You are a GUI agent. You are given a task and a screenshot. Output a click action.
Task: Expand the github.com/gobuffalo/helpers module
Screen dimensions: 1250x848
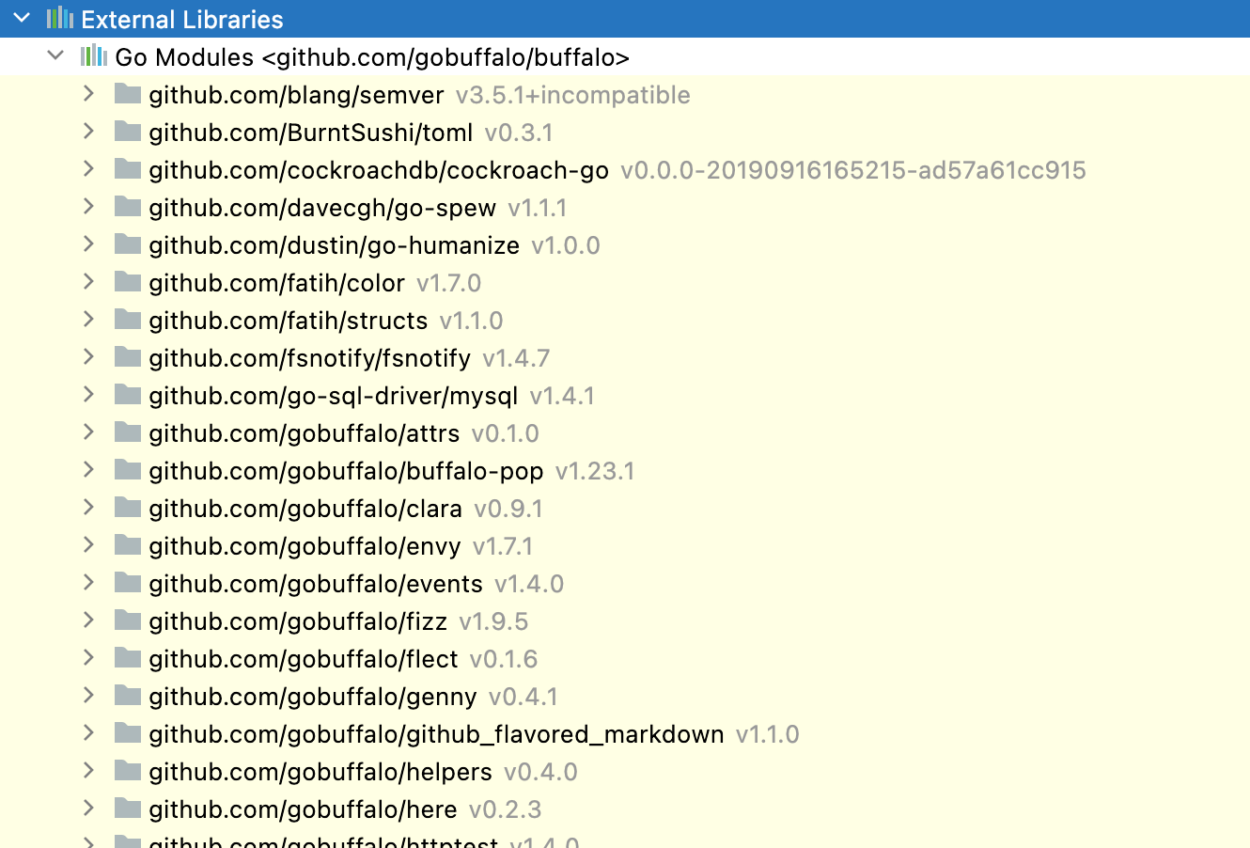pos(88,771)
